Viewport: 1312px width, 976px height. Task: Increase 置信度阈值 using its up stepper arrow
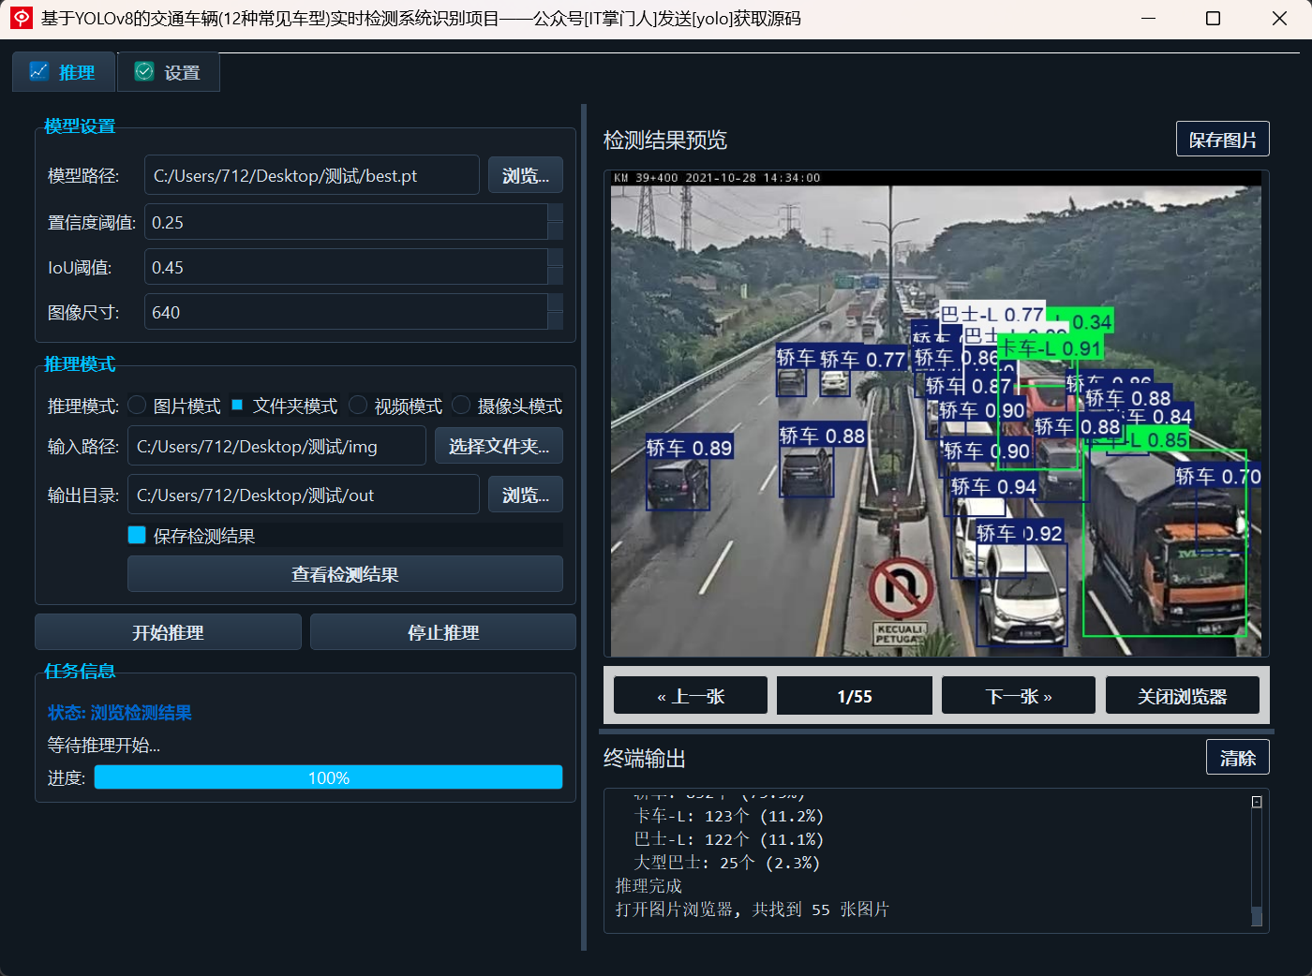coord(554,215)
